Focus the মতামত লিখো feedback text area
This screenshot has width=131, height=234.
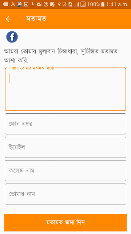tap(65, 89)
